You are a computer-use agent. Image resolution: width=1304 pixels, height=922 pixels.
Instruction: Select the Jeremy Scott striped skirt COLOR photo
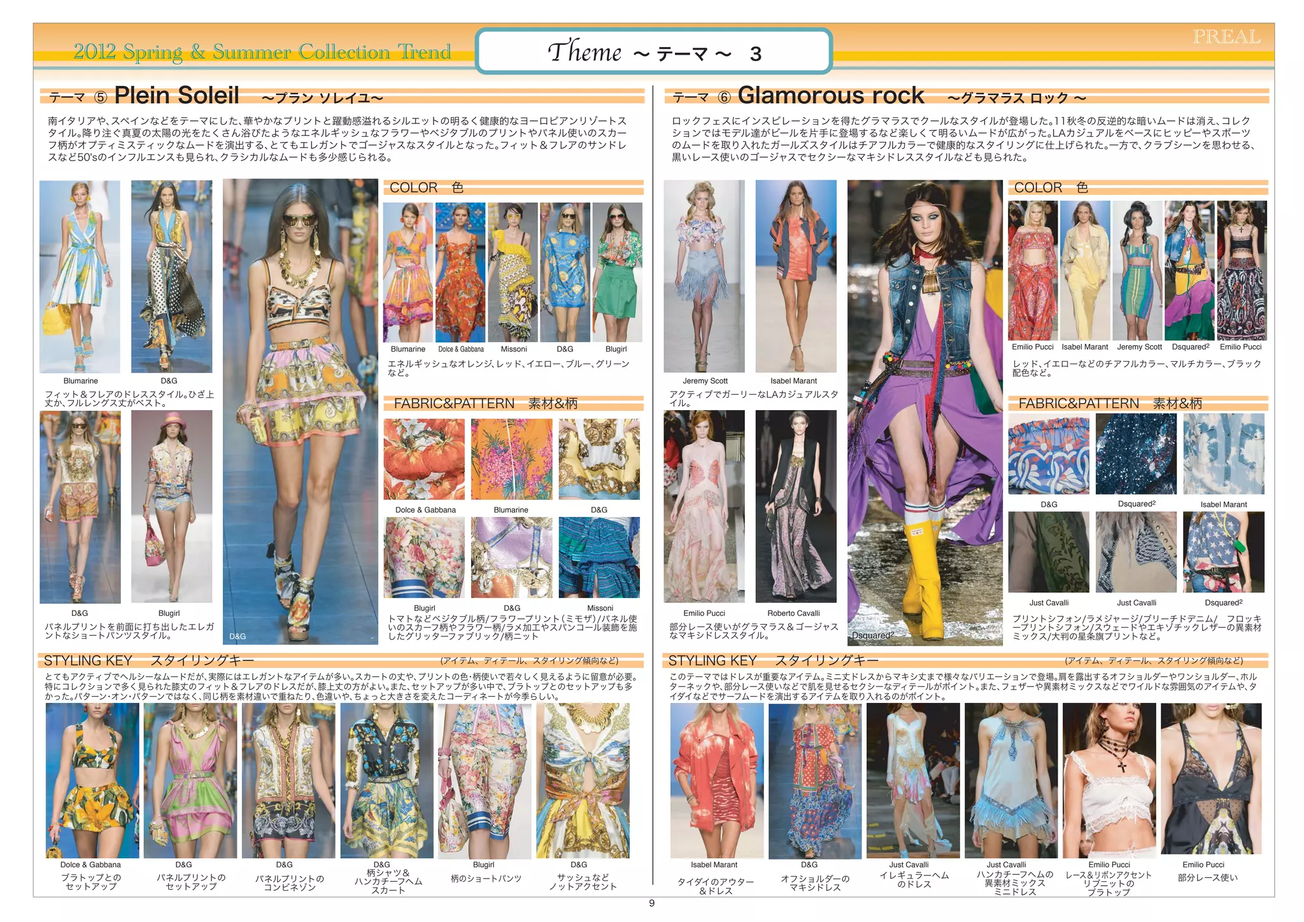(x=1138, y=271)
